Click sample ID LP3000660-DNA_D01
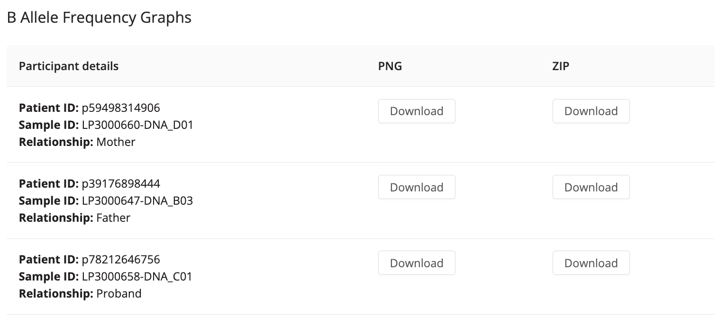 tap(137, 125)
